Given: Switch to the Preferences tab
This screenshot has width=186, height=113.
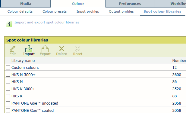Looking at the screenshot, I should tap(130, 4).
